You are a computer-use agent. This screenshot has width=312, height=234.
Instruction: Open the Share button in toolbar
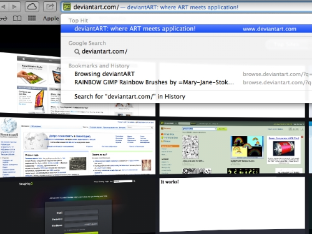[x=50, y=7]
